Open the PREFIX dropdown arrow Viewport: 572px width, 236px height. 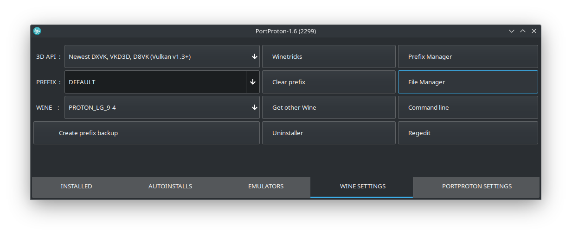(253, 82)
